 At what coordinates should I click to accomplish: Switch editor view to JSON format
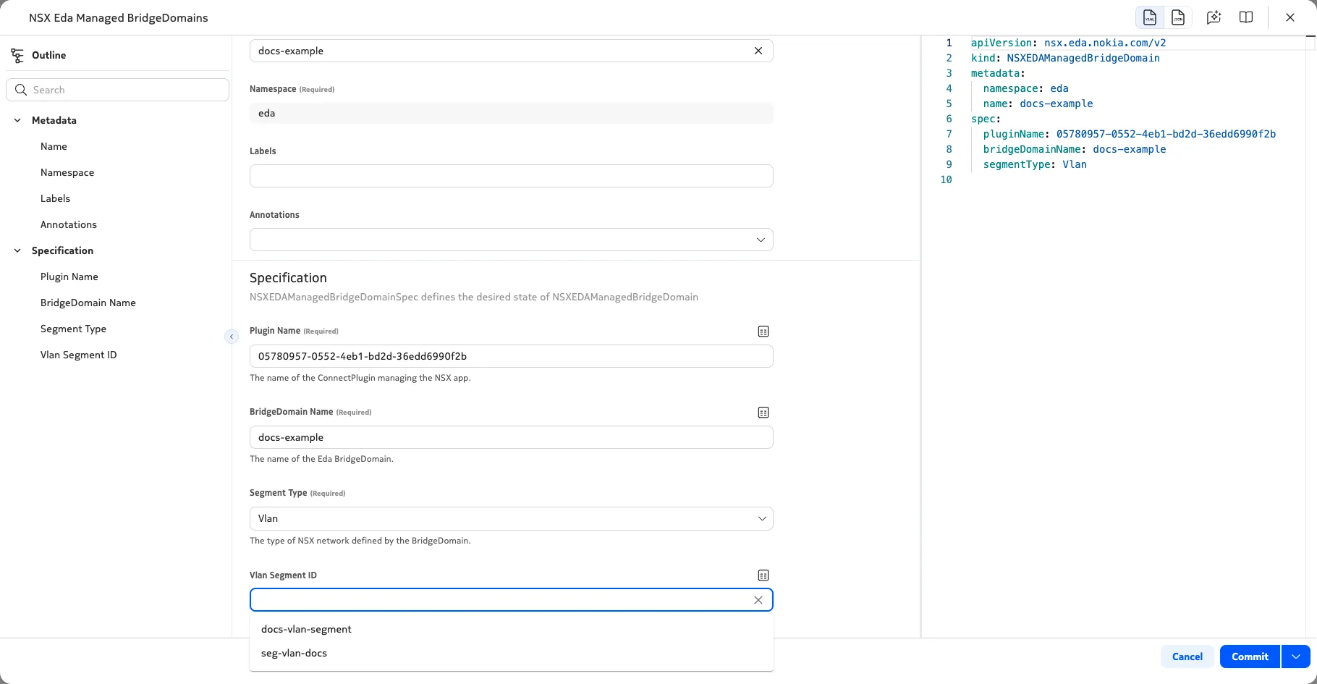[1177, 17]
